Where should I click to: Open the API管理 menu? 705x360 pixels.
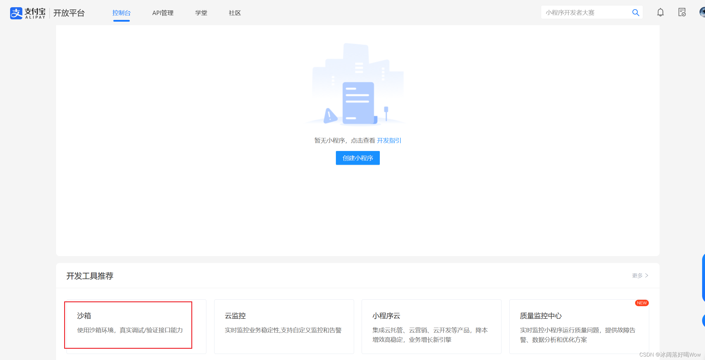[163, 13]
